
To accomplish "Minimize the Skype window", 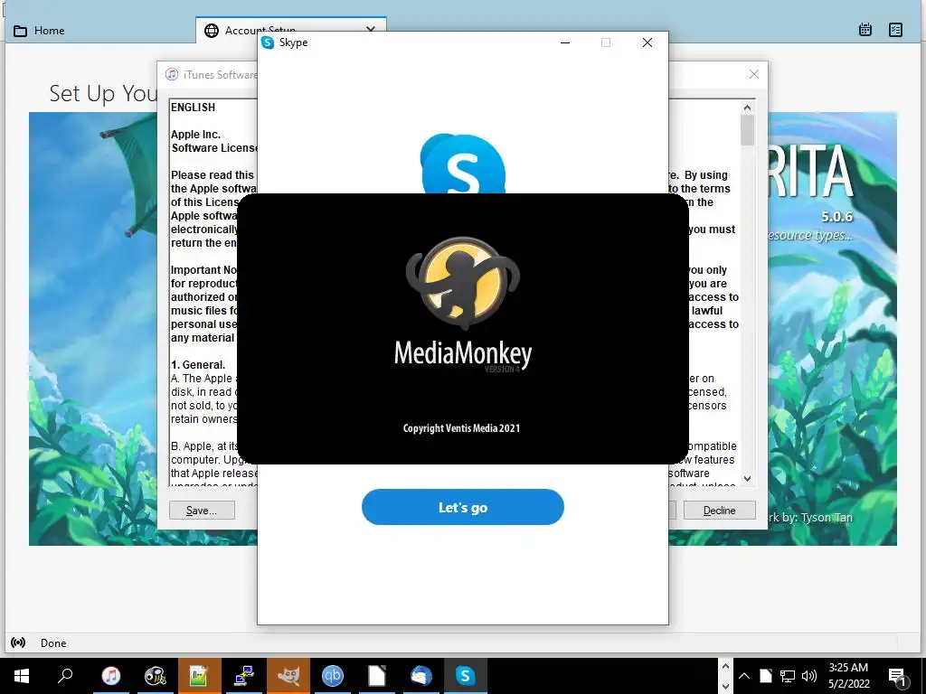I will click(565, 42).
